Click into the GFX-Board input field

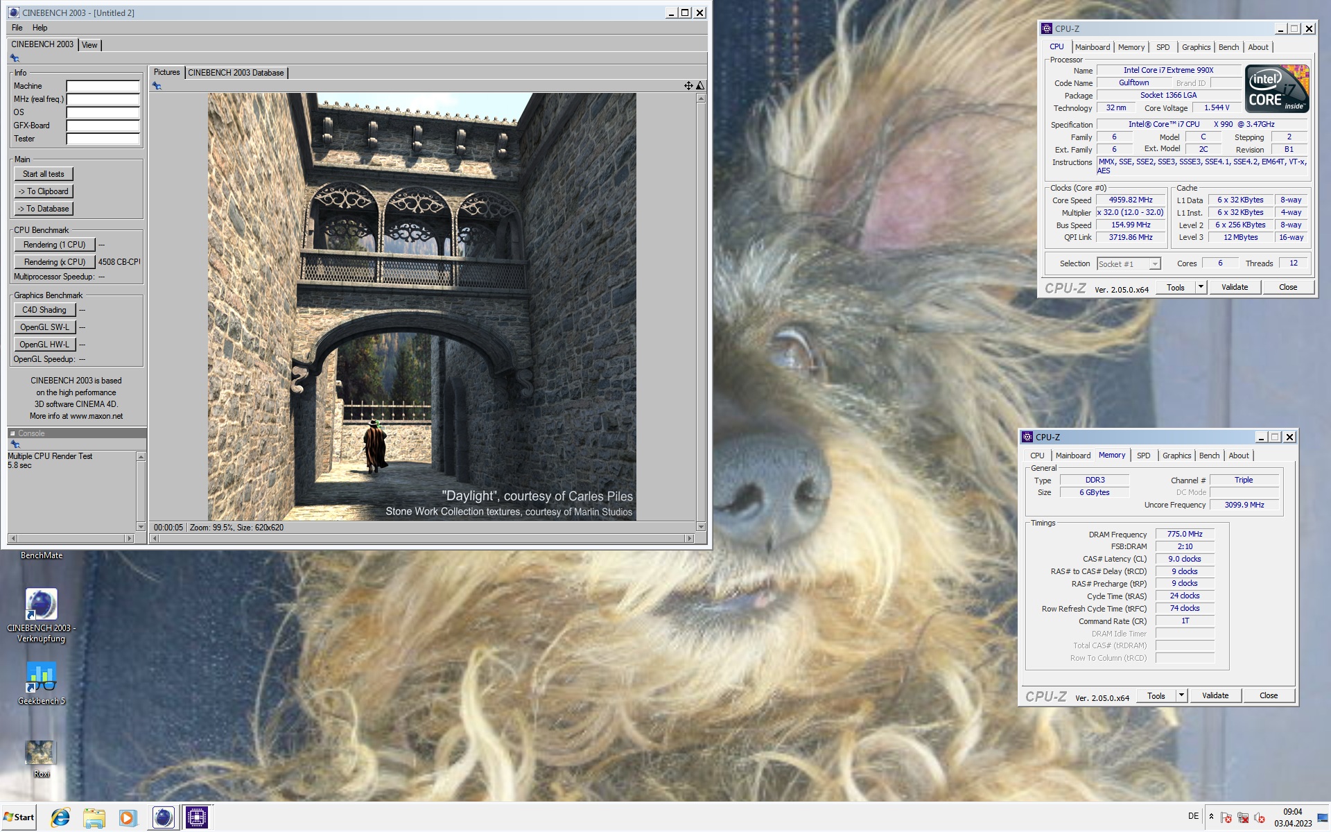click(103, 125)
